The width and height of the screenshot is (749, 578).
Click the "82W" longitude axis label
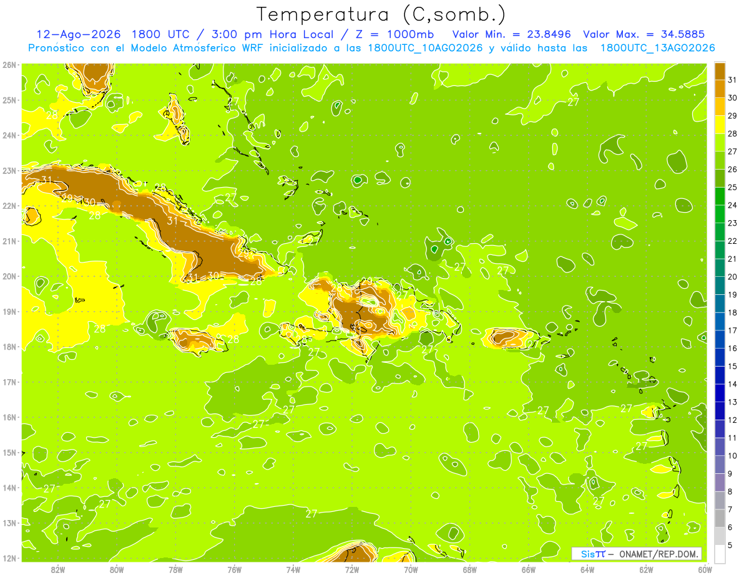click(58, 569)
